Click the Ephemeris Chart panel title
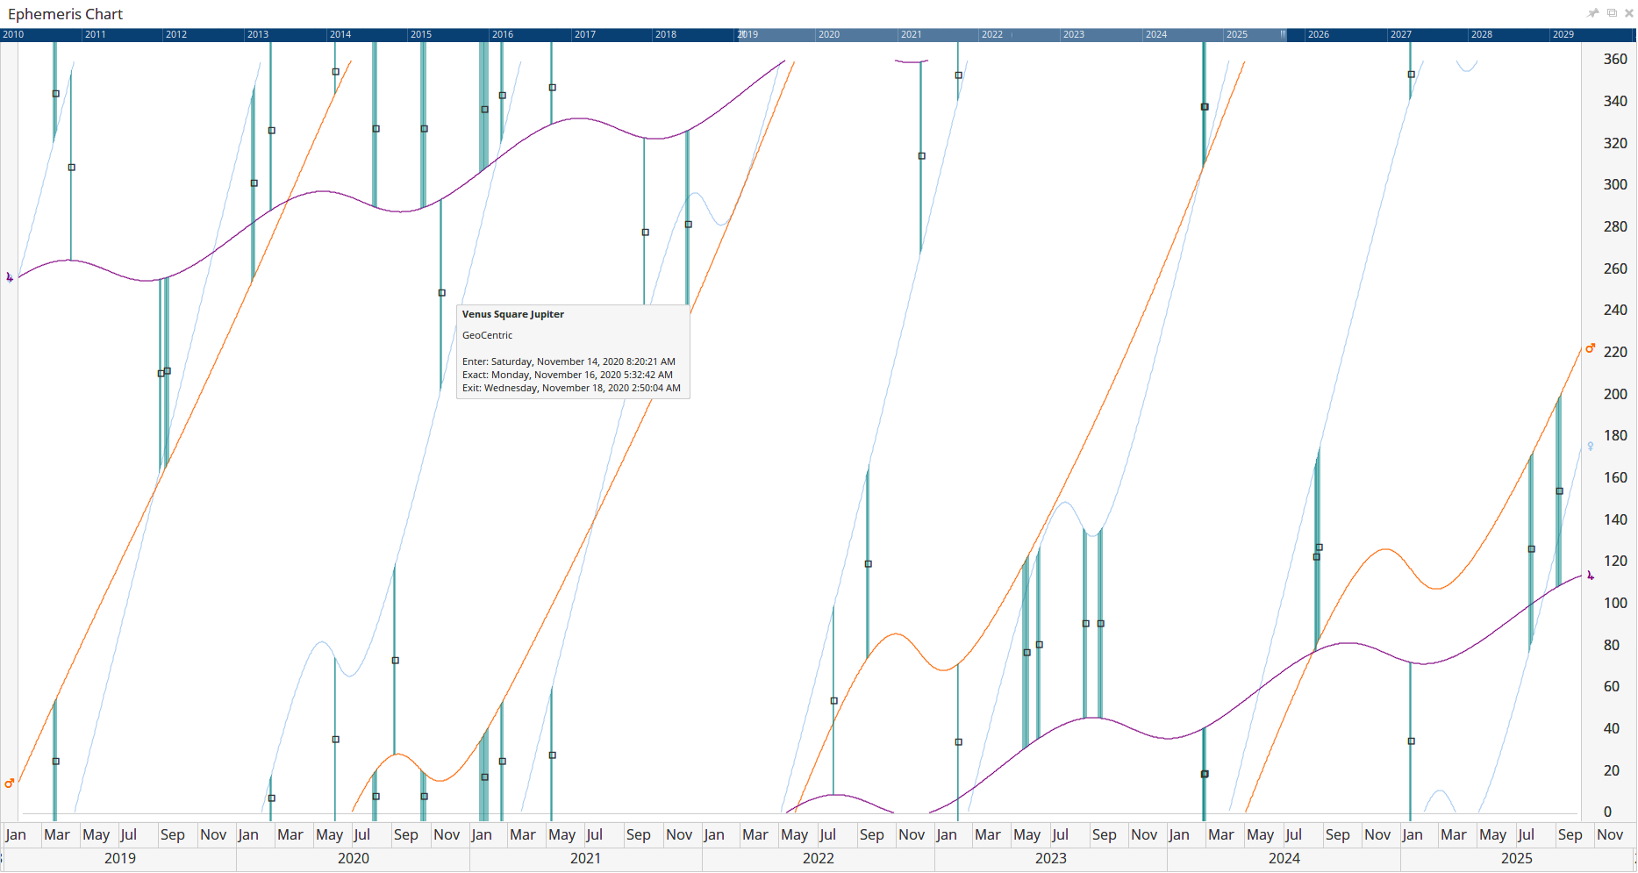Viewport: 1638px width, 873px height. pyautogui.click(x=65, y=14)
